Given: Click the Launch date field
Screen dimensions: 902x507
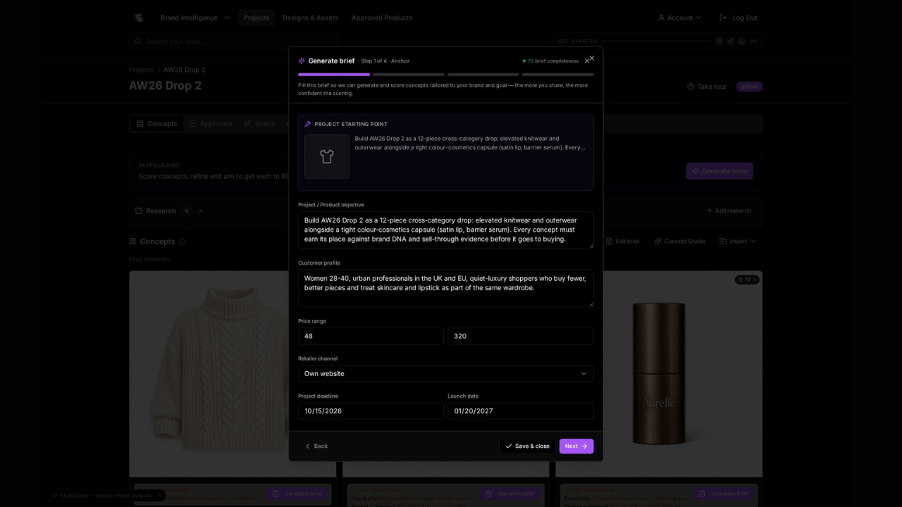Looking at the screenshot, I should pos(521,411).
